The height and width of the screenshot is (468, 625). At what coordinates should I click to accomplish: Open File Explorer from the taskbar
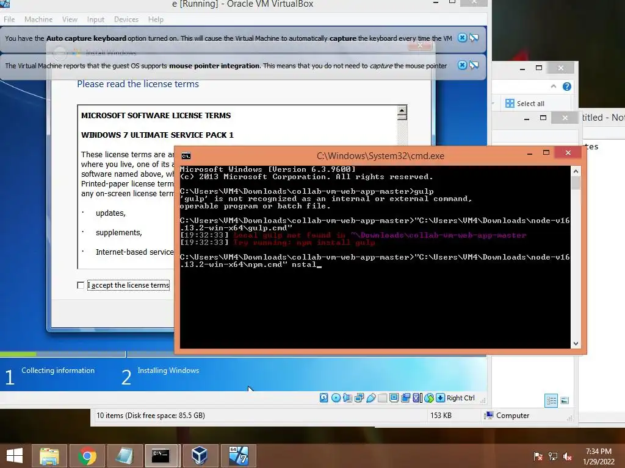click(49, 455)
